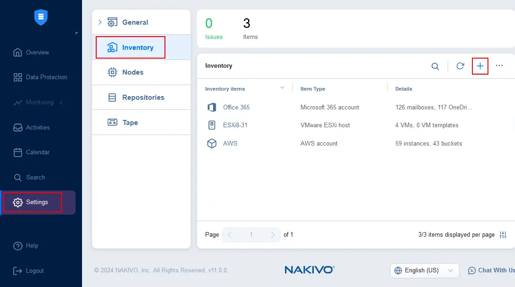Open the General settings tab
Image resolution: width=515 pixels, height=287 pixels.
pos(141,22)
